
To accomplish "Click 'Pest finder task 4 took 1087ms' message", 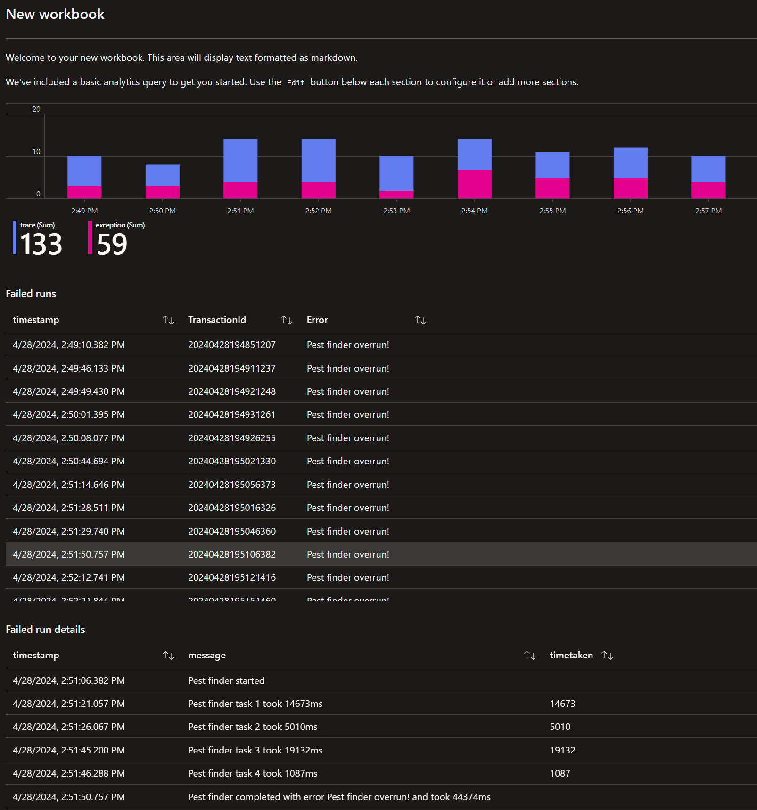I will pos(253,773).
